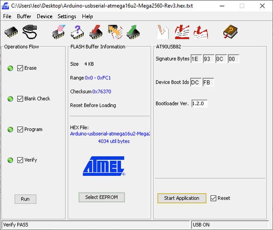Click the Verify Target Device Memory icon

point(115,32)
